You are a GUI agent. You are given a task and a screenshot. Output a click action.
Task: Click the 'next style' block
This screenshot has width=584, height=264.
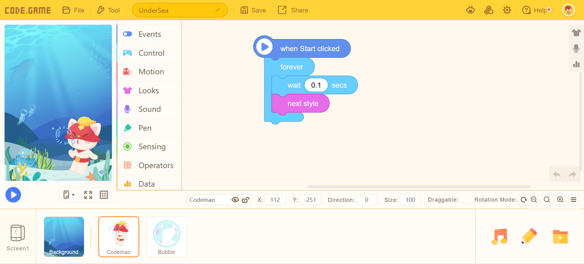[301, 103]
